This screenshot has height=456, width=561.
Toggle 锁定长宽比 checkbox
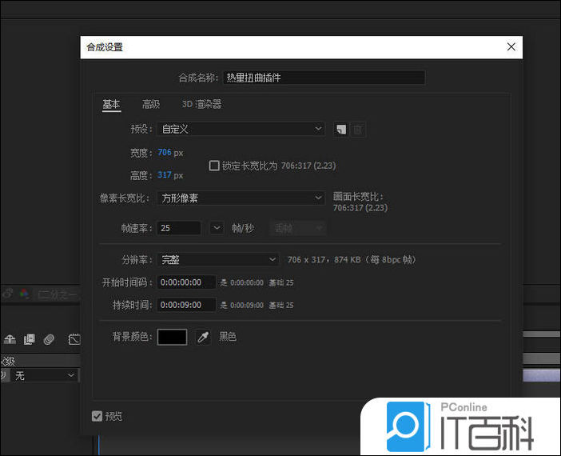(214, 166)
